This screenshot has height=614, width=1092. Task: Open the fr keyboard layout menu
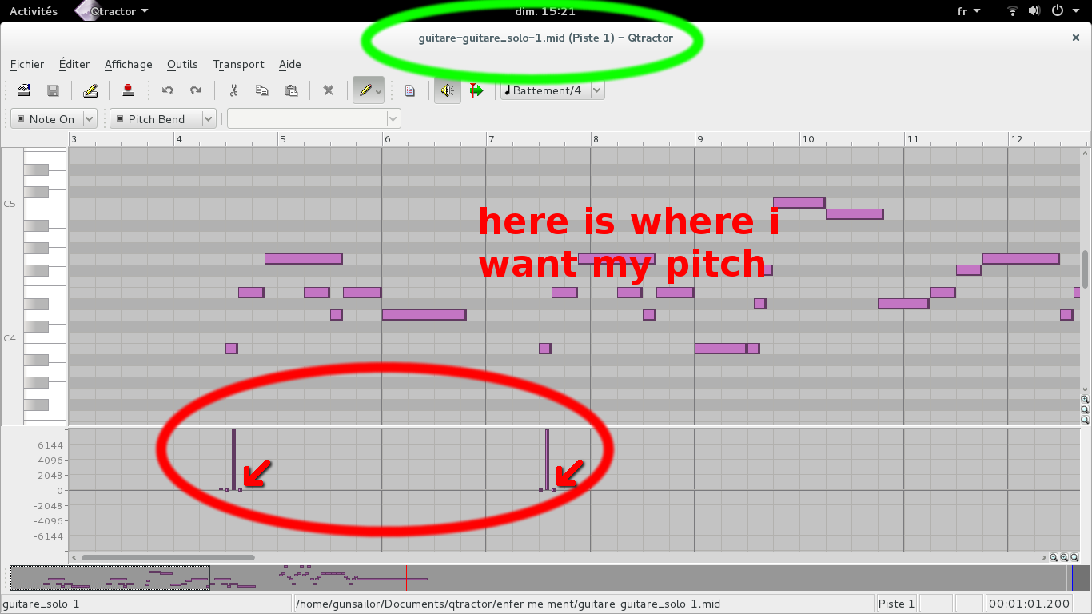click(x=968, y=11)
